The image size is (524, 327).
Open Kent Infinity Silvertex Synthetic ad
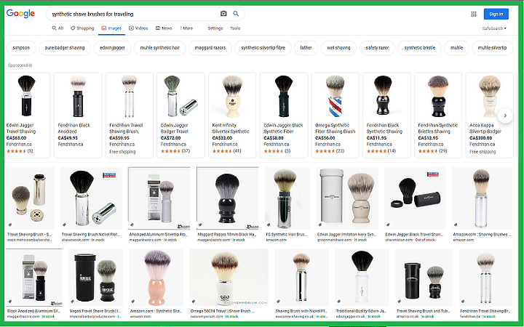point(232,115)
